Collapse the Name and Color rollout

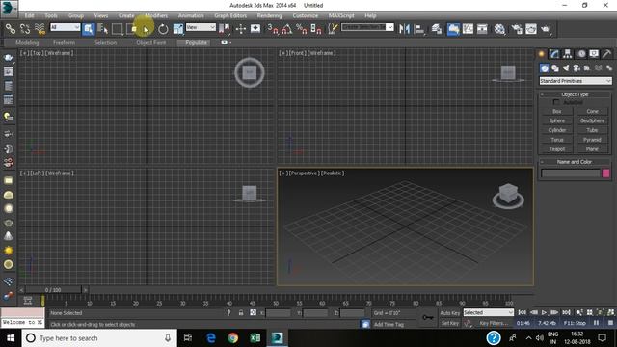pos(575,162)
